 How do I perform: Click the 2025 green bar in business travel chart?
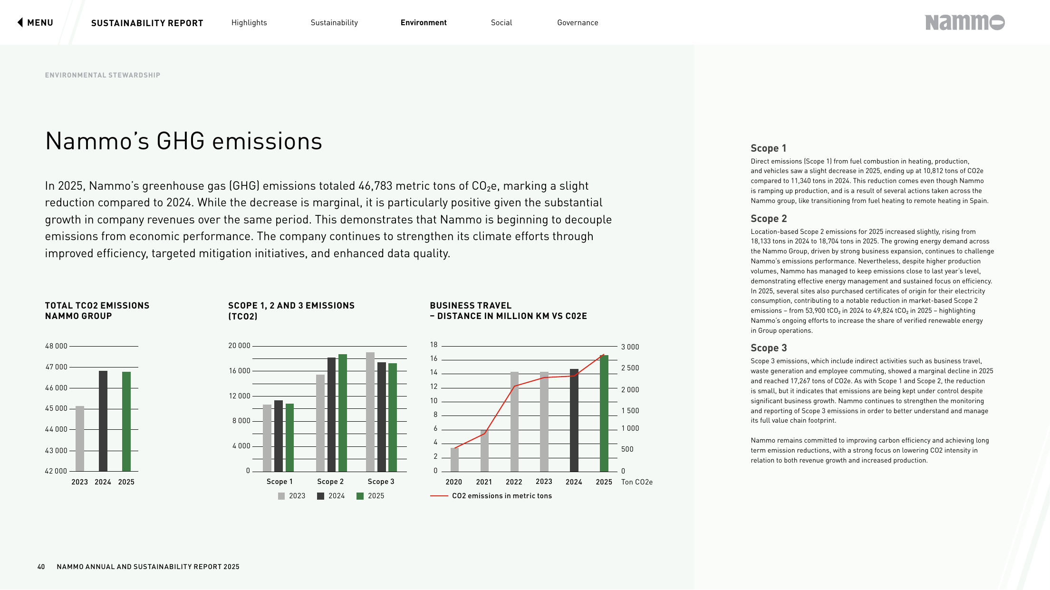(604, 413)
